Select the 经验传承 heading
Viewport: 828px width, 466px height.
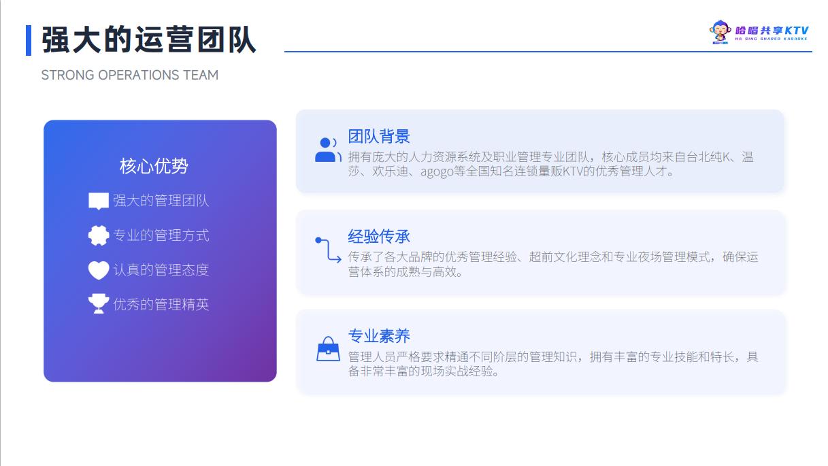[x=379, y=236]
